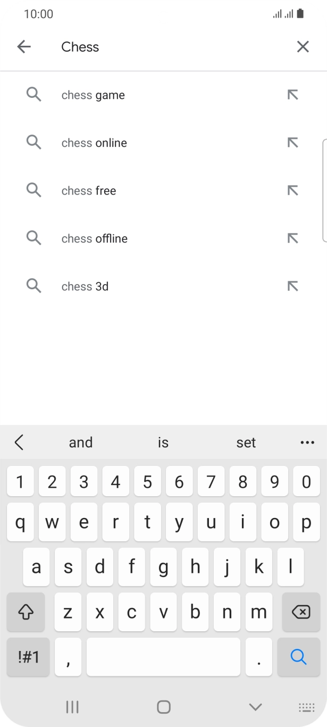Switch to symbols with the !#1 key
Image resolution: width=327 pixels, height=727 pixels.
[x=28, y=657]
